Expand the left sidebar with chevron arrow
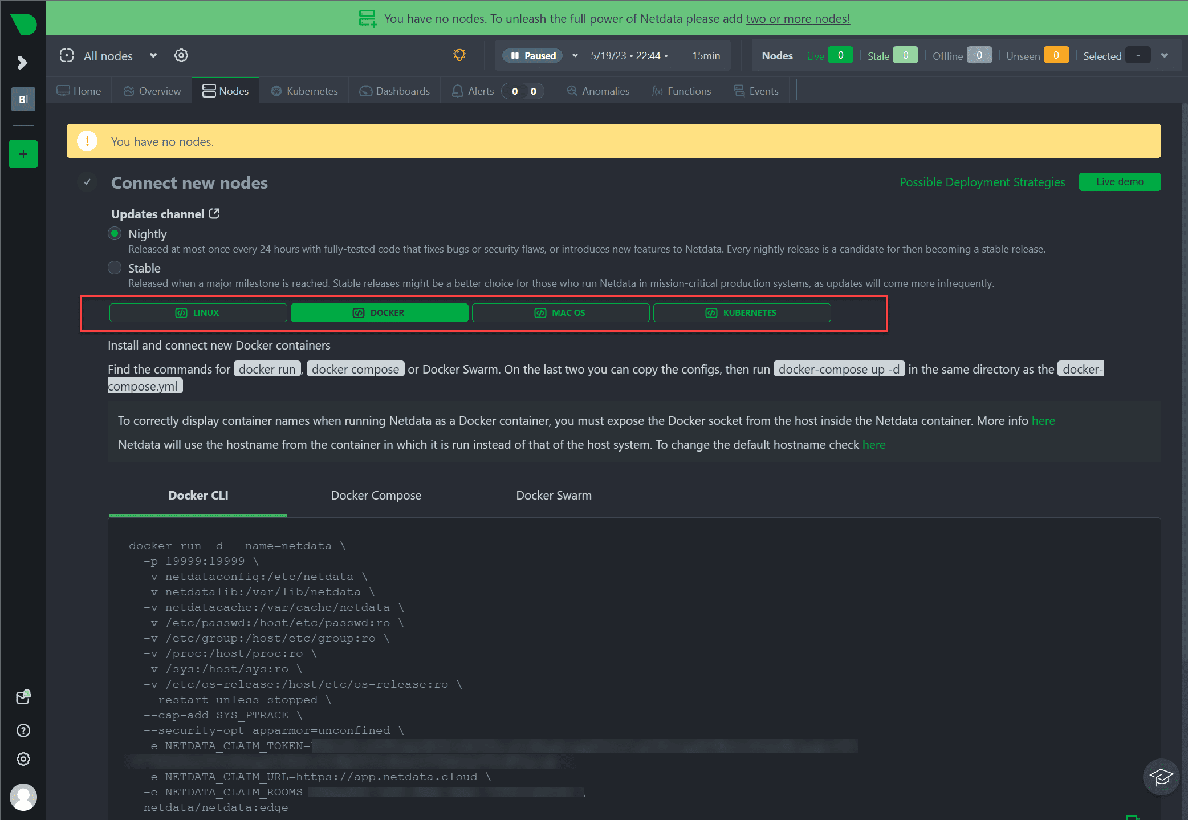This screenshot has width=1188, height=820. tap(22, 62)
